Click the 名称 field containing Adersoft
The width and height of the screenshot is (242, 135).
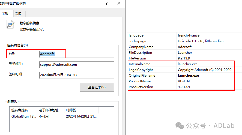pos(76,54)
